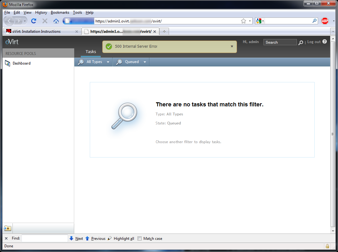Click the Log out link
This screenshot has height=252, width=338.
[314, 42]
